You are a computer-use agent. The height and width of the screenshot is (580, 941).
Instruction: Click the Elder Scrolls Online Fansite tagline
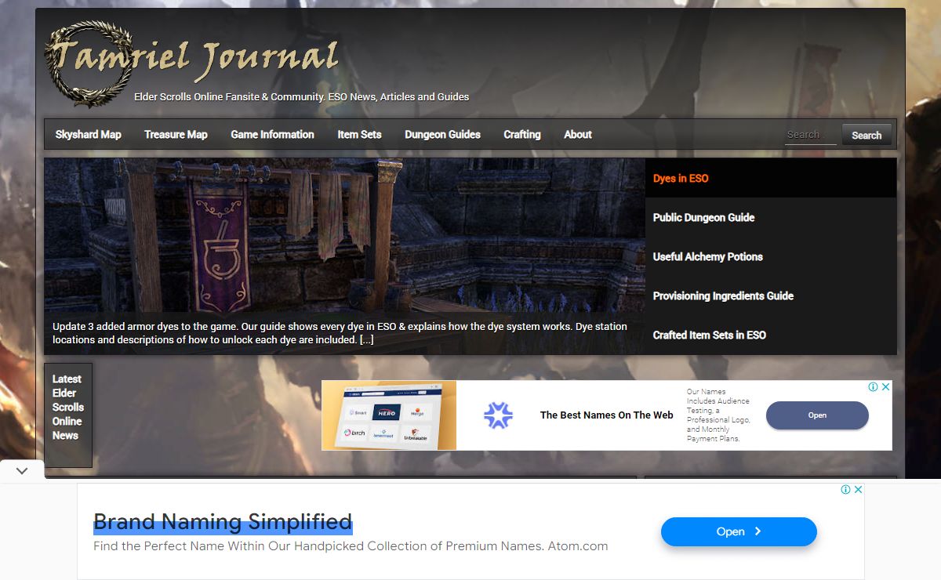click(x=301, y=97)
